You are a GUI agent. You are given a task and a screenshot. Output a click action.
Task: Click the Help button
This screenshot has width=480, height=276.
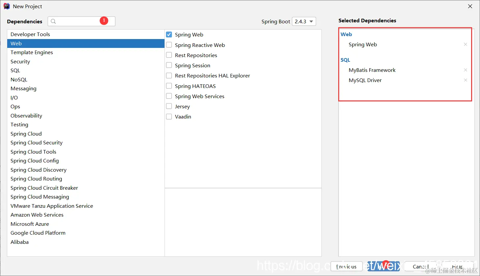(x=457, y=266)
